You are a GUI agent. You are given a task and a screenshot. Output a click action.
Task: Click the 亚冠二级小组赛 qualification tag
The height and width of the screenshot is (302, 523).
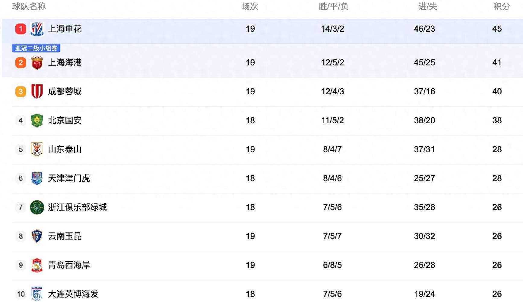36,48
